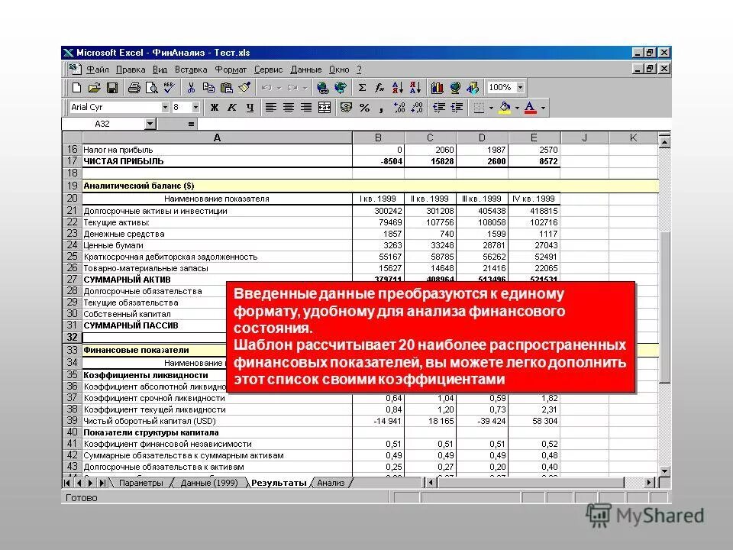
Task: Click the Map globe icon
Action: pyautogui.click(x=455, y=87)
